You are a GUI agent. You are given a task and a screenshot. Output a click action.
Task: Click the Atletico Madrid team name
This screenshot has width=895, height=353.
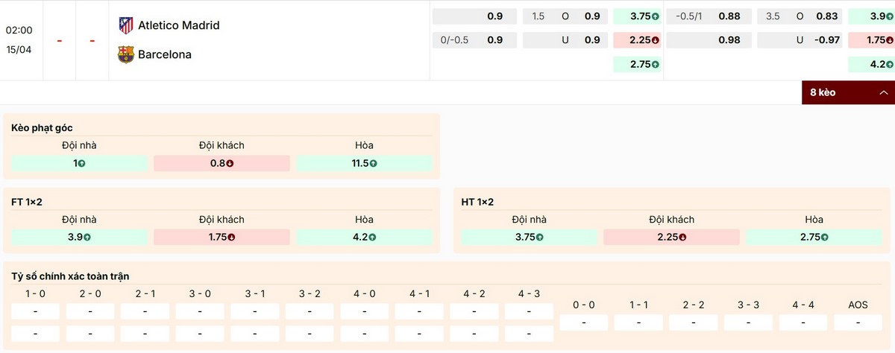(x=179, y=25)
